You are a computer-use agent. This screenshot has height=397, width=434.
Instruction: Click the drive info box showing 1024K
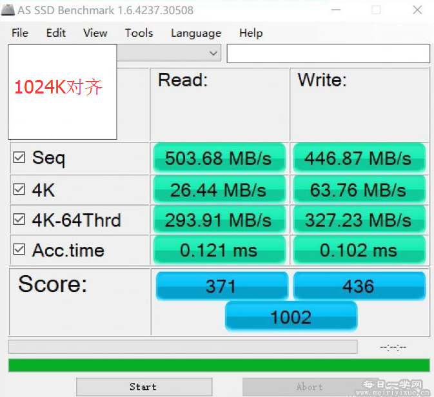point(63,92)
